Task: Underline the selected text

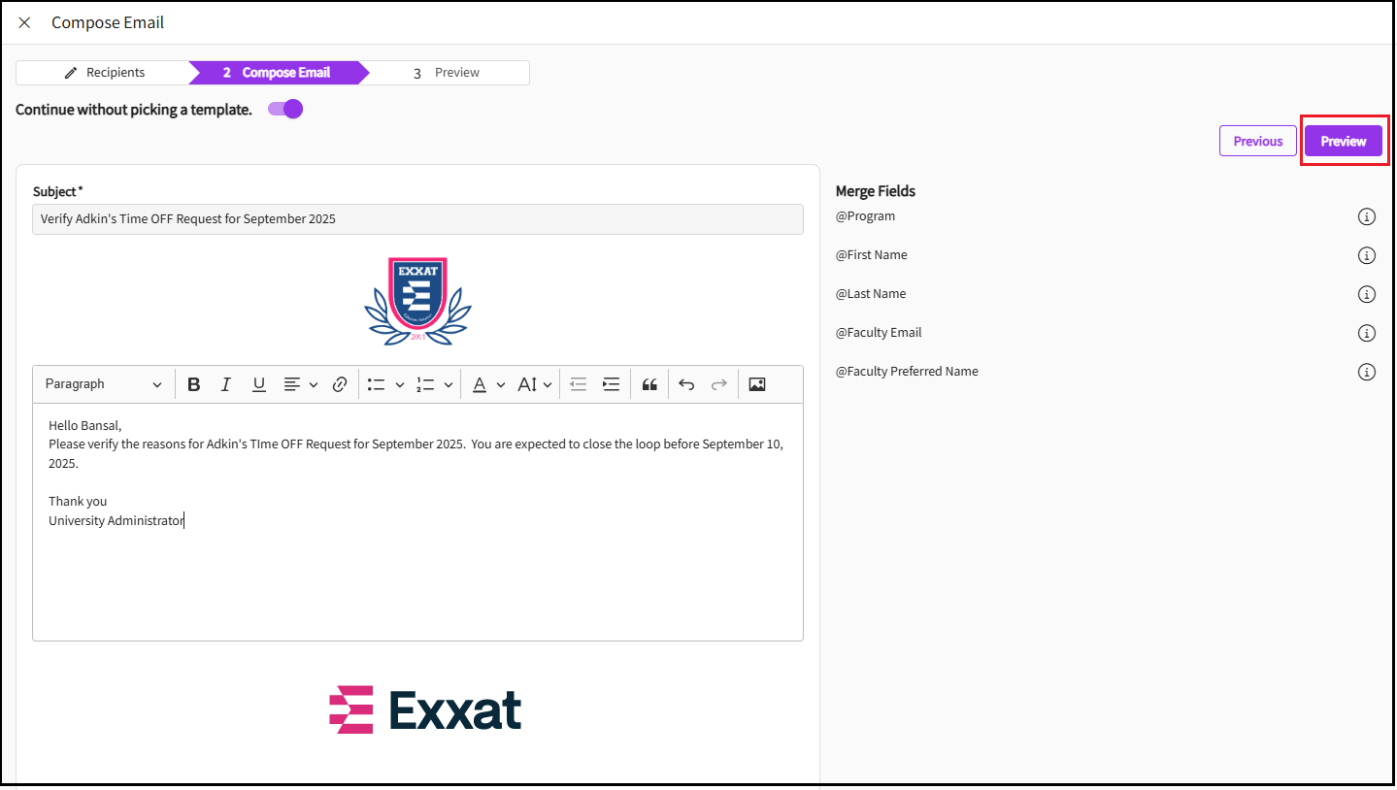Action: [258, 384]
